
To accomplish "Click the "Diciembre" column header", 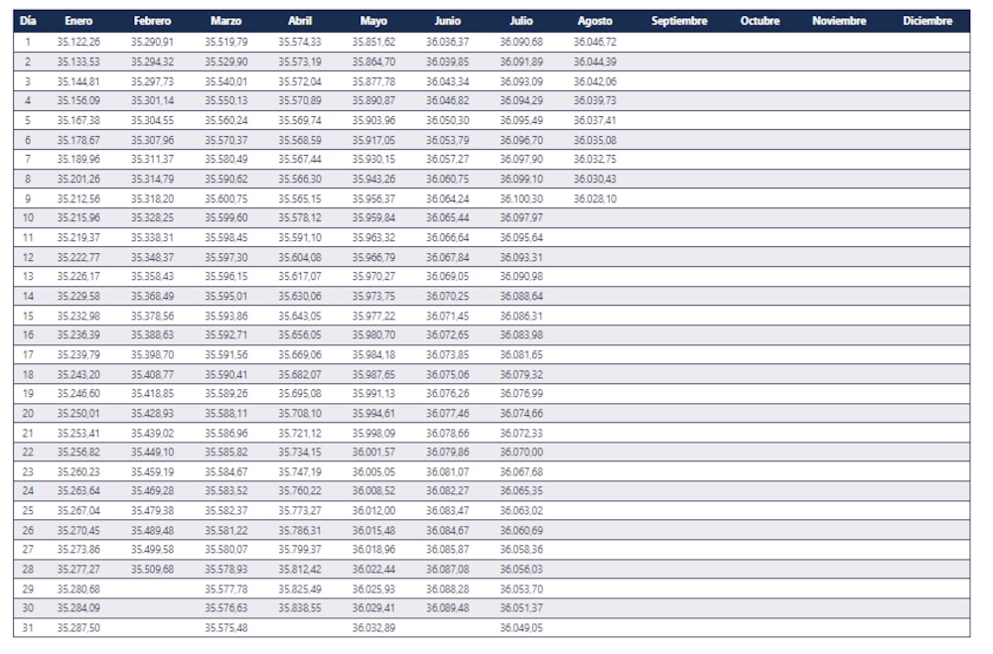I will (927, 21).
